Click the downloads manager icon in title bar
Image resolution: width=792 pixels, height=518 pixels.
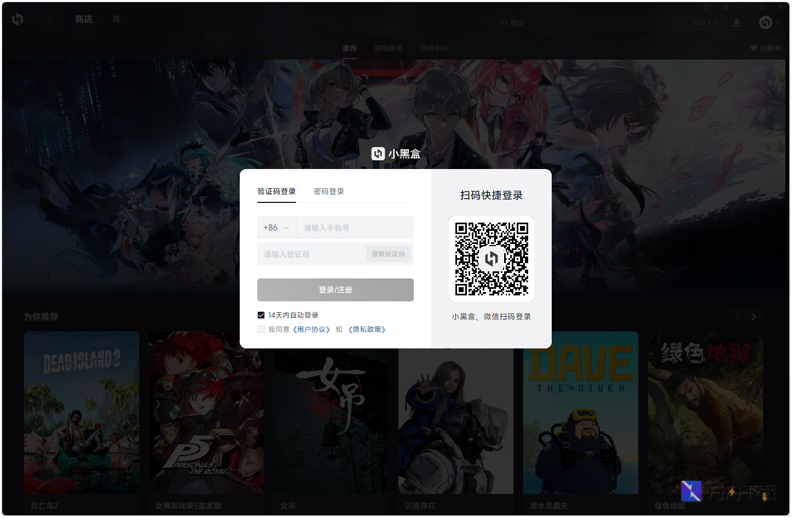click(736, 22)
